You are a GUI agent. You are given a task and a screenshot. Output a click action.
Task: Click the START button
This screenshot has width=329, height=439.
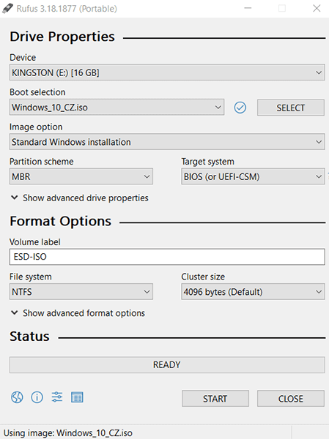tap(215, 399)
